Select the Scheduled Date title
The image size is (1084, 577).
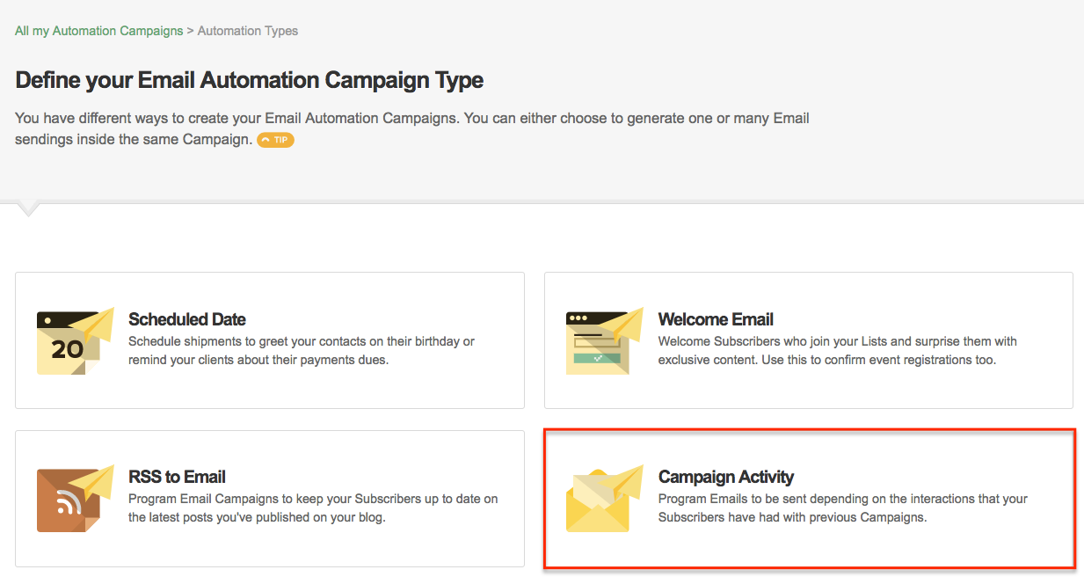(187, 319)
